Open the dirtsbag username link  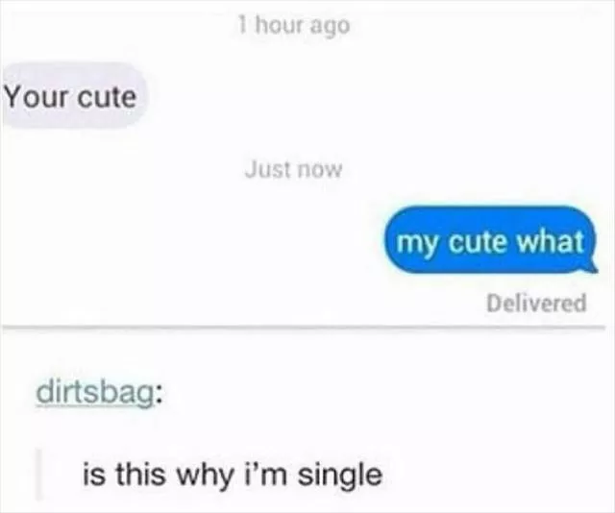click(94, 394)
